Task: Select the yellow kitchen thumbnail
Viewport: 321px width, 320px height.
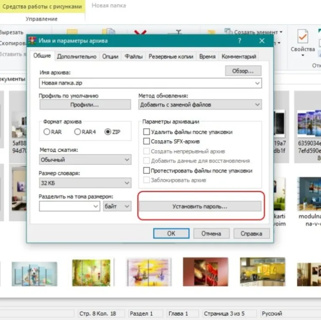Action: pyautogui.click(x=262, y=272)
